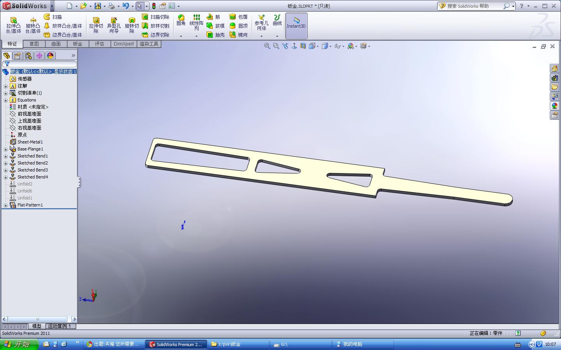Screen dimensions: 561x350
Task: Click the Zoom to Area view icon
Action: tap(276, 46)
